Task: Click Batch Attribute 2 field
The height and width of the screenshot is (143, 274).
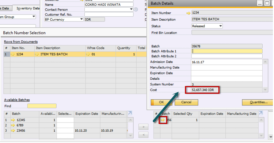Action: pos(227,56)
